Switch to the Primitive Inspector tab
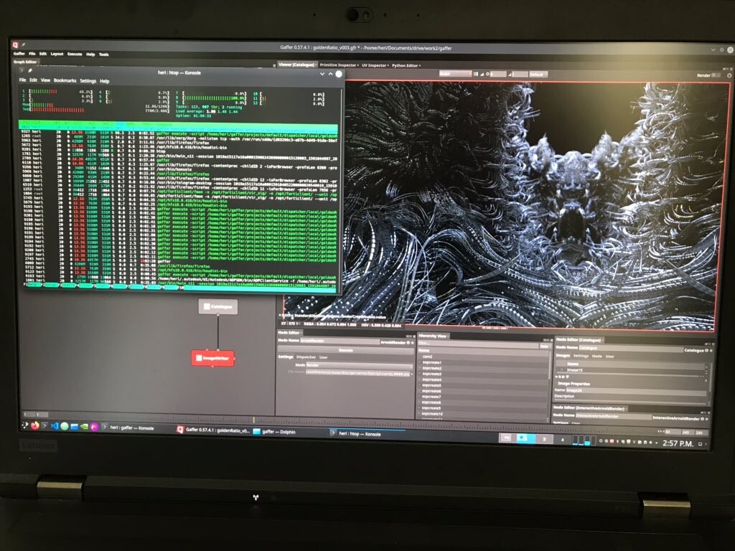Screen dimensions: 735x551 (x=338, y=65)
